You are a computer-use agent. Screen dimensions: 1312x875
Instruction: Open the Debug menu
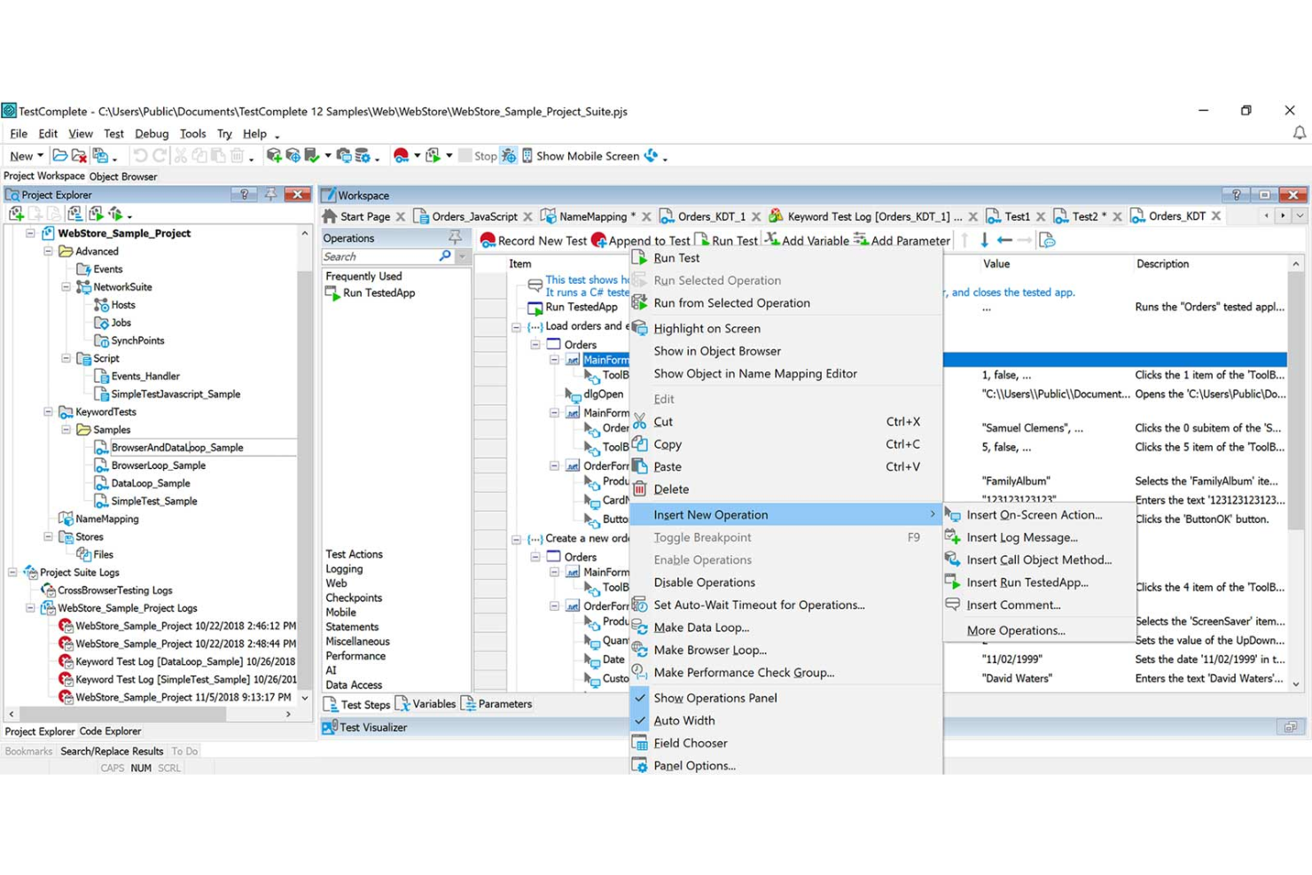152,133
